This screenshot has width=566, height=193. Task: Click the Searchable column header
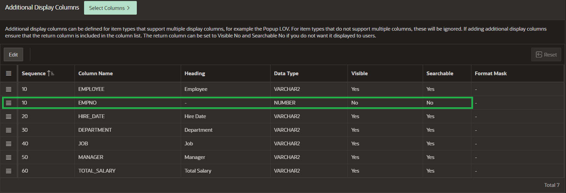(x=447, y=74)
